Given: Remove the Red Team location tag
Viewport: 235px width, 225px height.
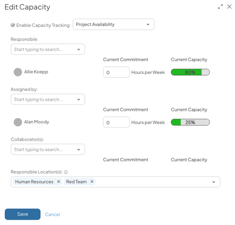Looking at the screenshot, I should [92, 182].
